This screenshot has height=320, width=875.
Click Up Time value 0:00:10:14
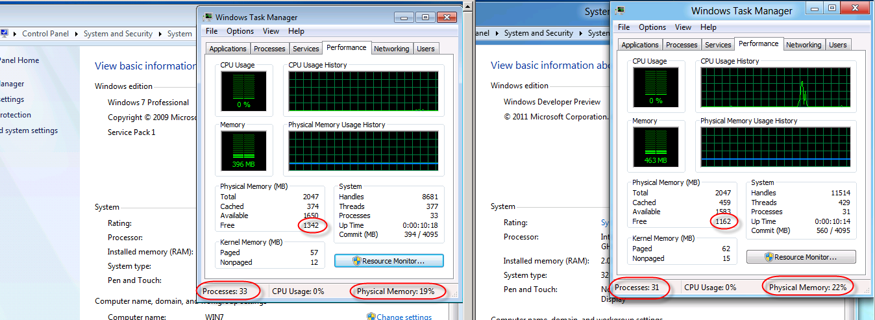coord(833,221)
